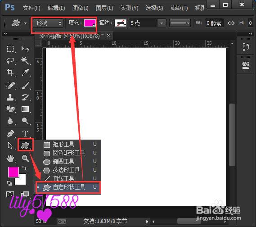The height and width of the screenshot is (227, 256).
Task: Switch to the 爱心模板 document tab
Action: coord(71,36)
